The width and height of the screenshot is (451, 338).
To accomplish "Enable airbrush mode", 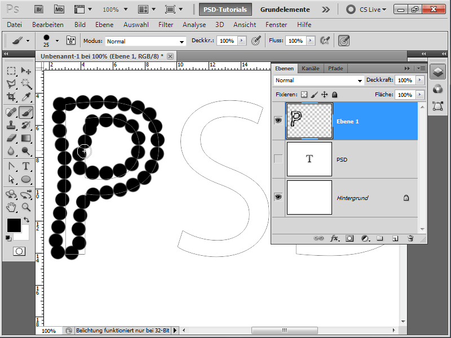I will pyautogui.click(x=325, y=41).
